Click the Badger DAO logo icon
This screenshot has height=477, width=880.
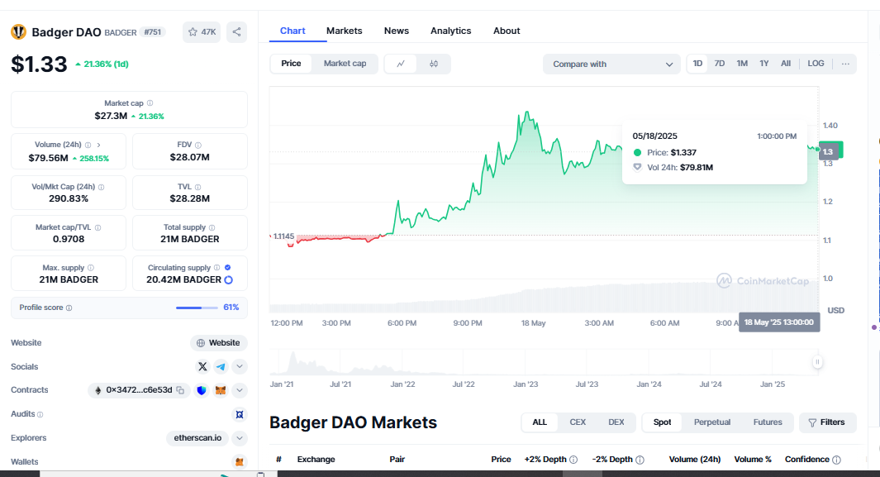pyautogui.click(x=18, y=32)
